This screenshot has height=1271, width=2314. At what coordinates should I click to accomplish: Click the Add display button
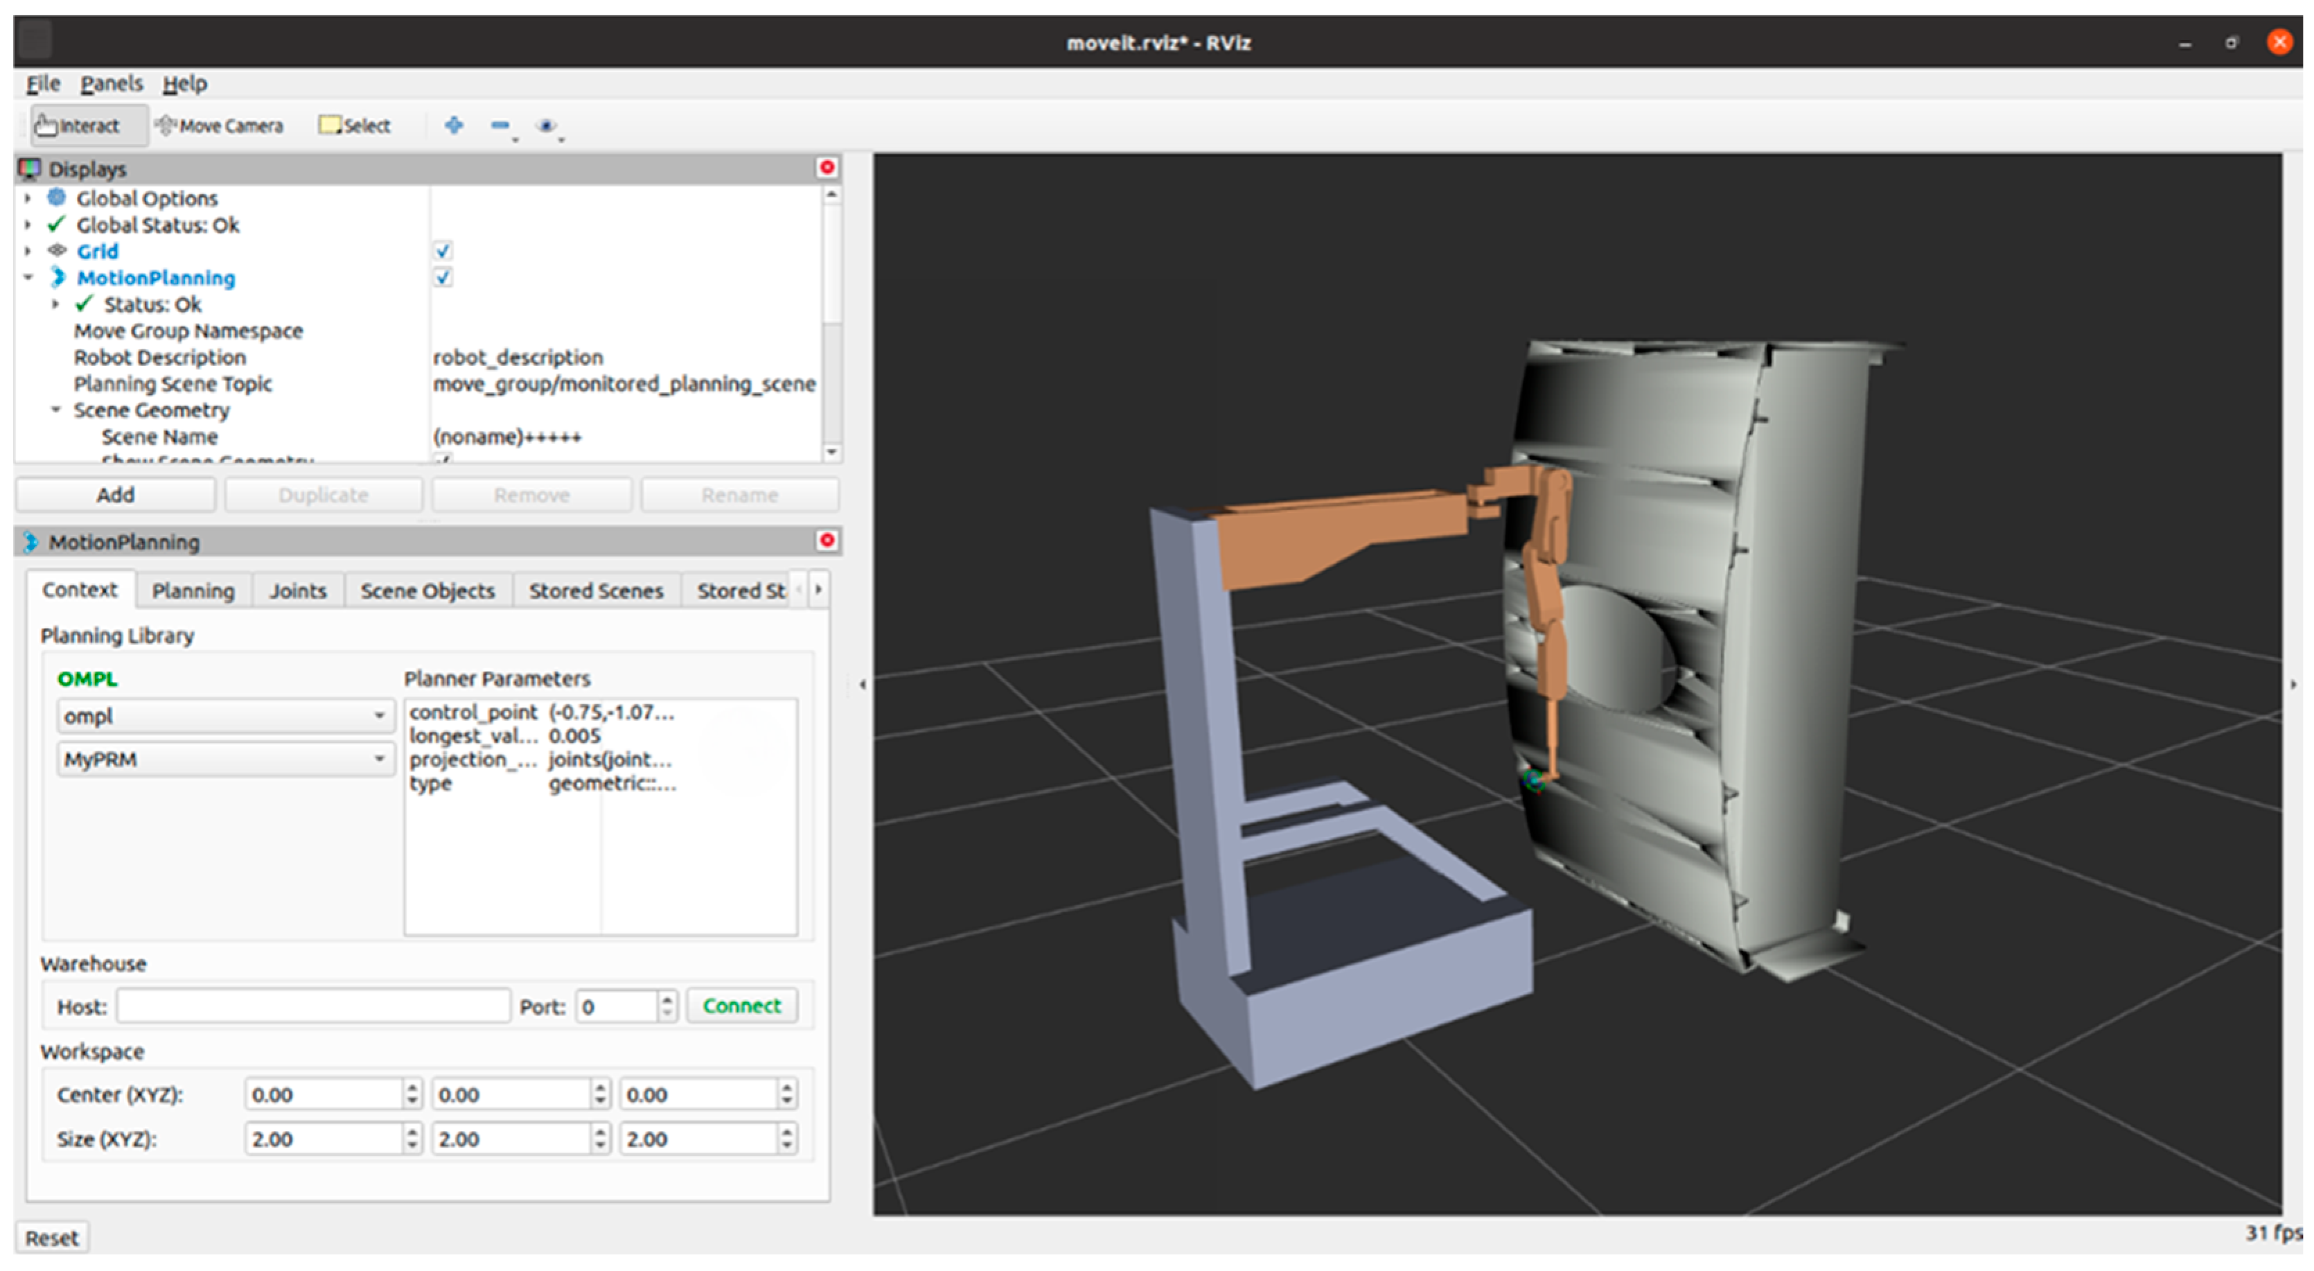tap(115, 496)
